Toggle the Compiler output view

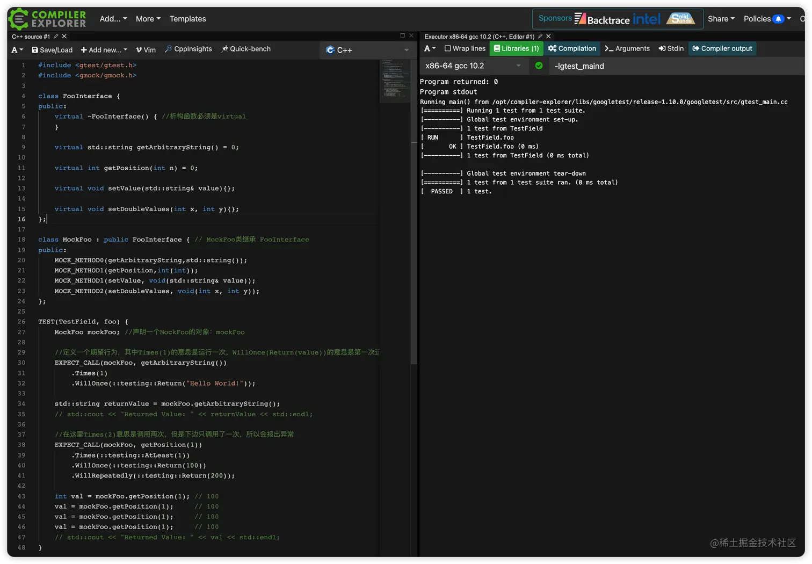(x=722, y=48)
